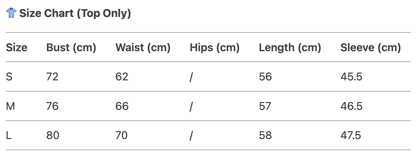Click the size S row label
The width and height of the screenshot is (420, 158).
[x=9, y=77]
